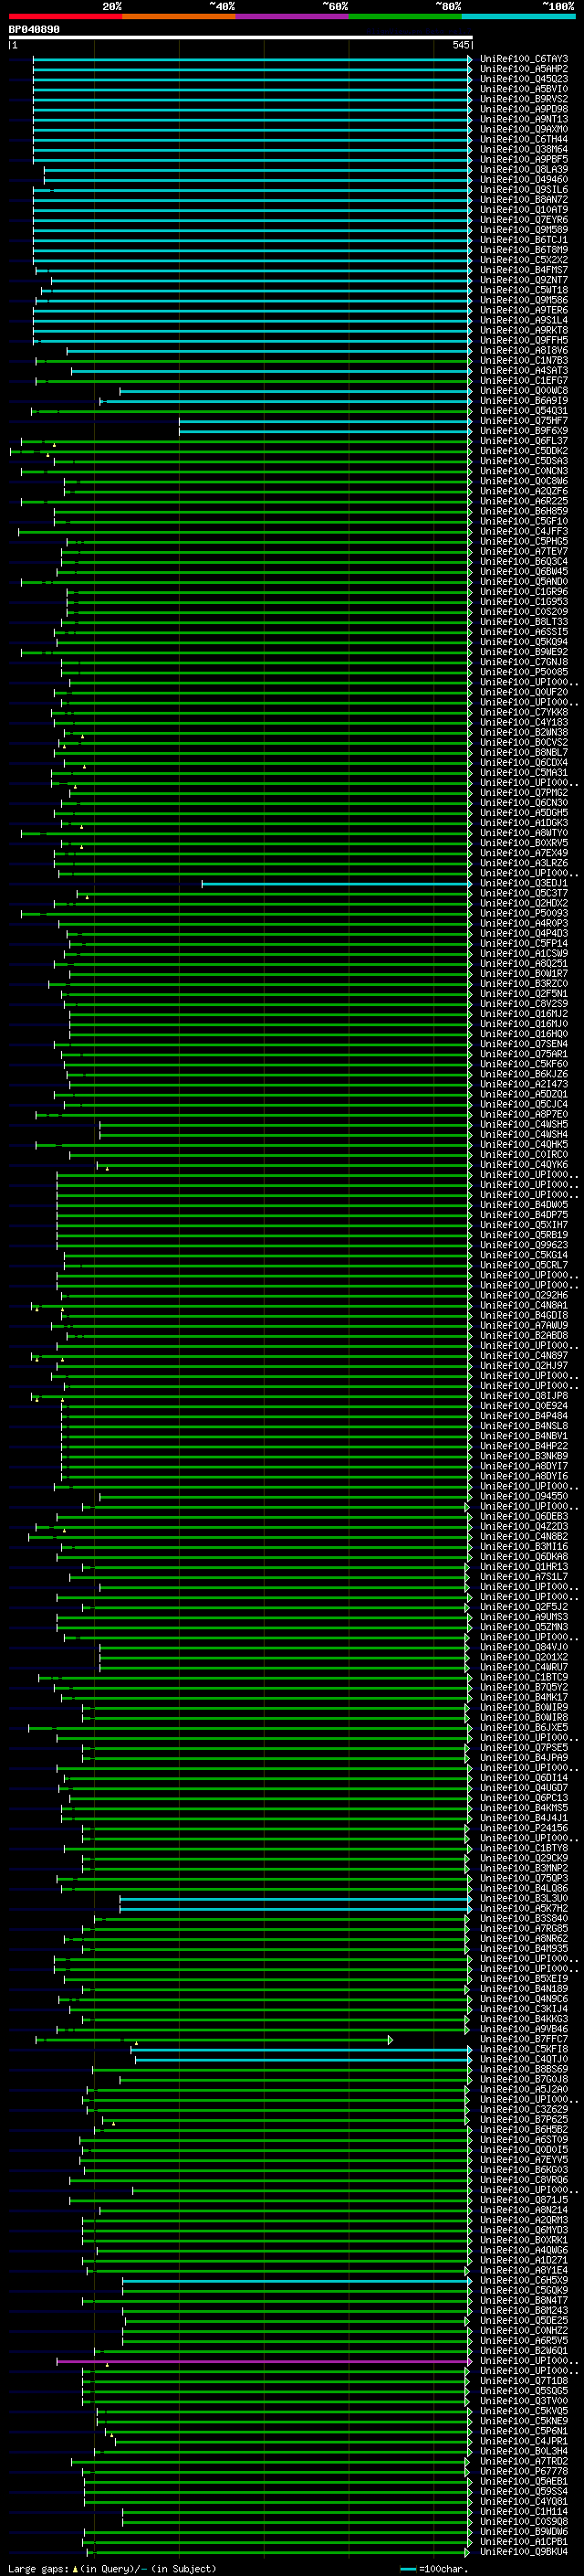
Task: Select the UniRef100_C5KFI8 label
Action: (x=523, y=2049)
